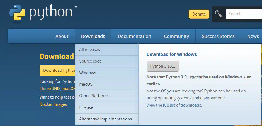Focus the Search input field
The width and height of the screenshot is (262, 126).
(x=244, y=14)
